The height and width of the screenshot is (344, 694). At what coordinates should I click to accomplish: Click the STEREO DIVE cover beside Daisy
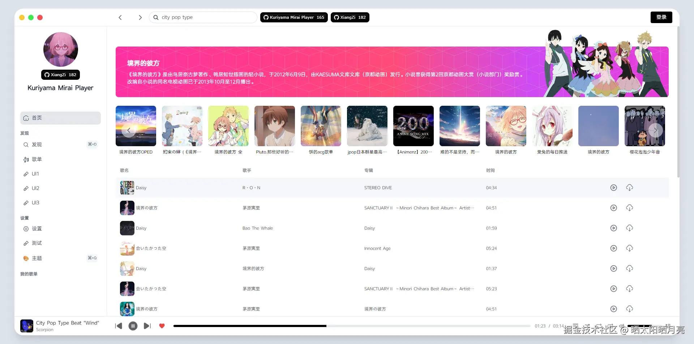pyautogui.click(x=127, y=188)
